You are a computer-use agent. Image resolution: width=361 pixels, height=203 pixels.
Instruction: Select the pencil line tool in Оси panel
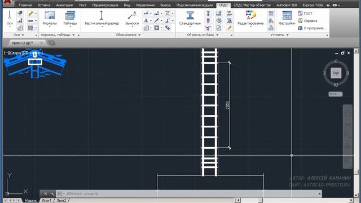(30, 14)
